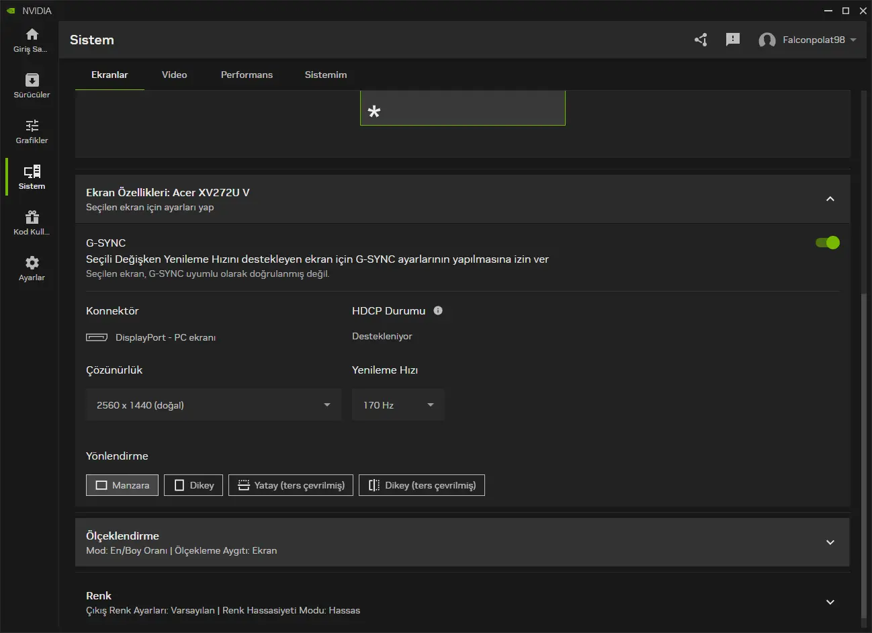The image size is (872, 633).
Task: Click the share icon in the header
Action: [x=701, y=40]
